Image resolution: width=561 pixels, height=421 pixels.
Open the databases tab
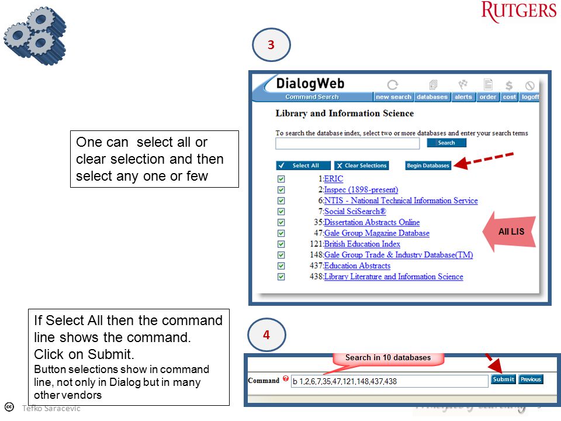coord(432,97)
